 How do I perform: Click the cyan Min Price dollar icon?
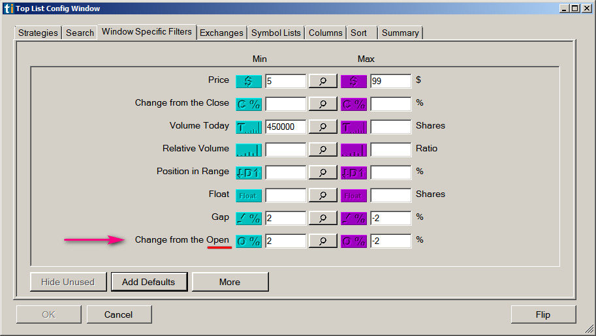coord(249,82)
